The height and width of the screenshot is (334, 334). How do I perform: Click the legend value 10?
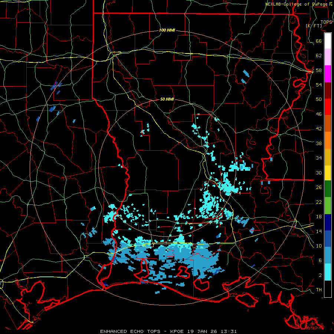click(x=319, y=246)
